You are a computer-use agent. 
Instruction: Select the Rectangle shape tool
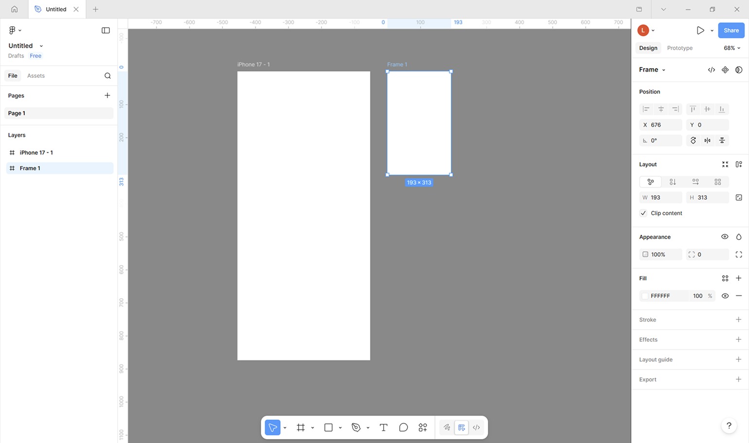coord(328,427)
